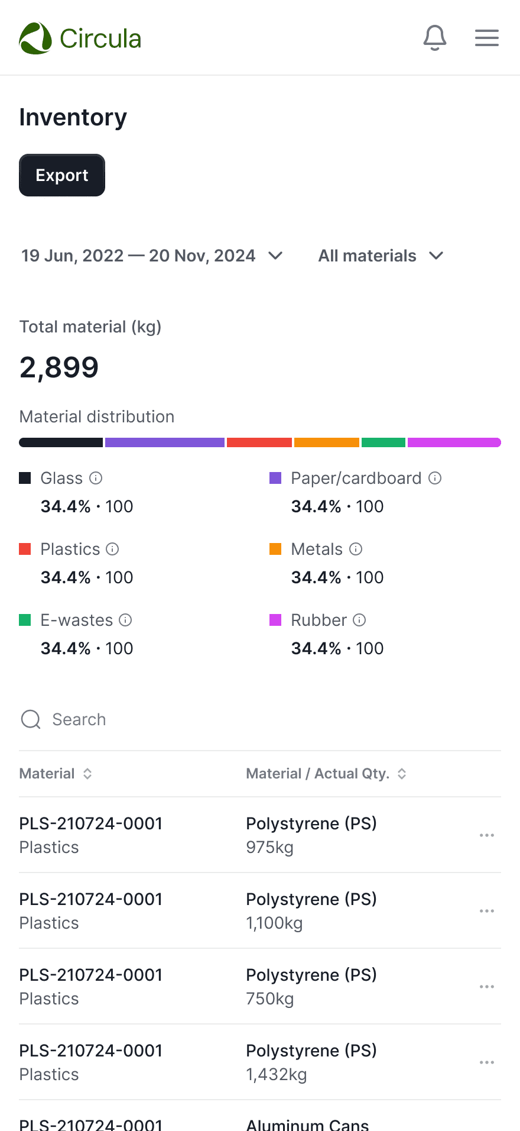Viewport: 520px width, 1131px height.
Task: Sort by Material / Actual Qty. column
Action: [326, 774]
